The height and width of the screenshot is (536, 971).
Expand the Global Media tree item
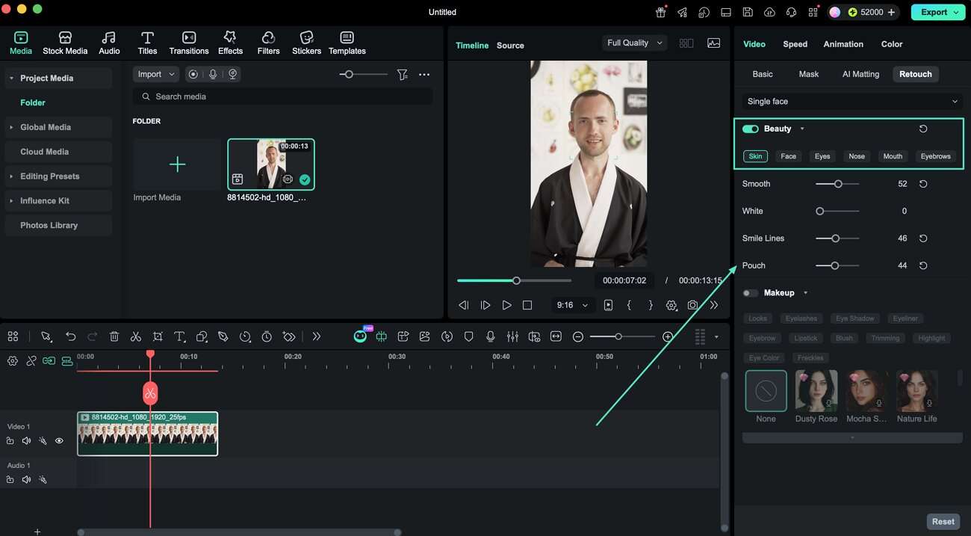(x=11, y=128)
